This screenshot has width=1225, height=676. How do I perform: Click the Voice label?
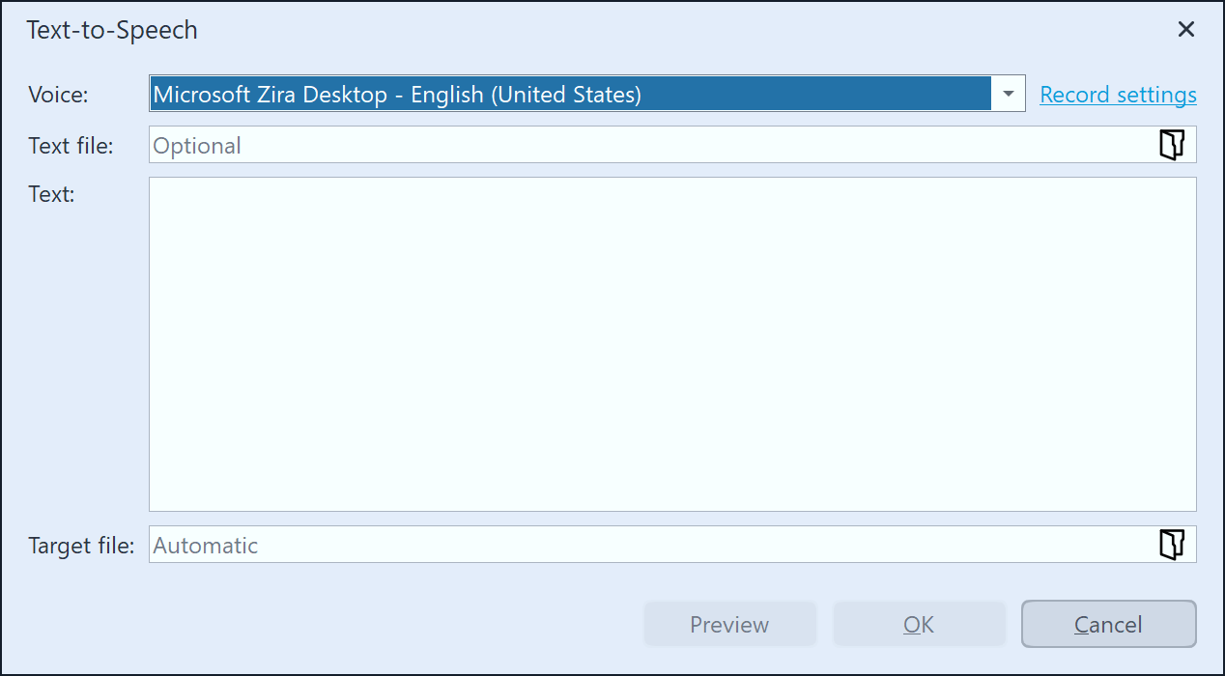58,94
